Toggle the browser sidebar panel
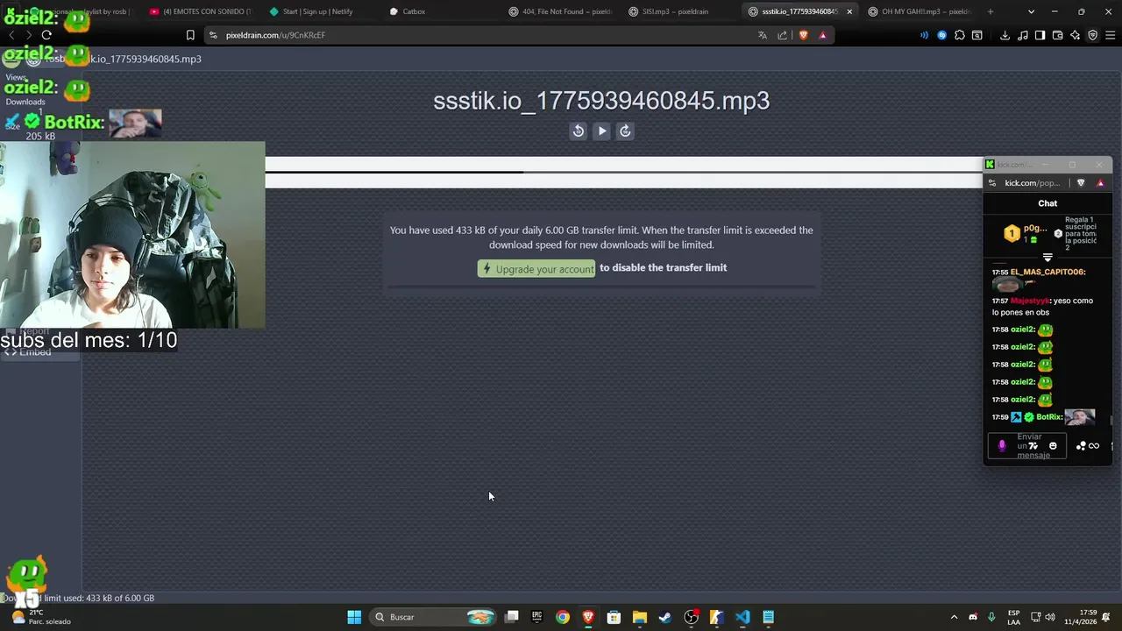Image resolution: width=1122 pixels, height=631 pixels. [x=1040, y=35]
